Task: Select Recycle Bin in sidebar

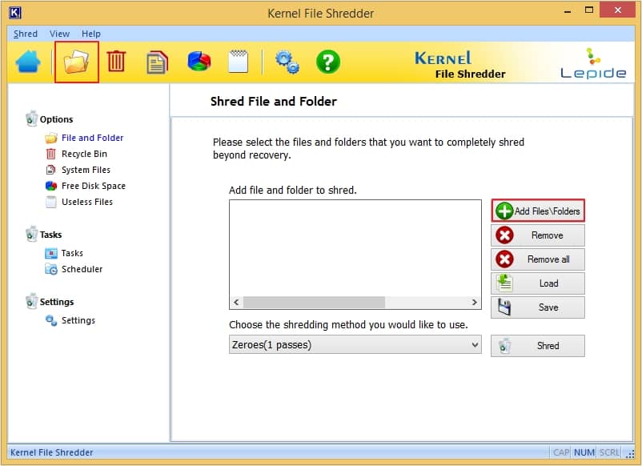Action: click(x=84, y=154)
